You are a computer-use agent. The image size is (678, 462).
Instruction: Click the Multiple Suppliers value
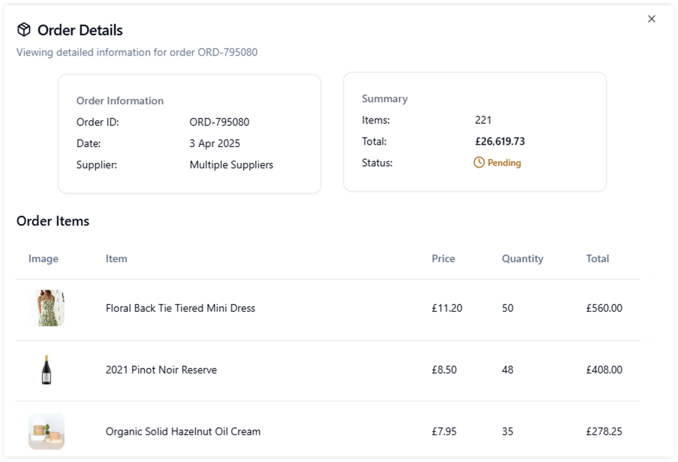pos(231,165)
